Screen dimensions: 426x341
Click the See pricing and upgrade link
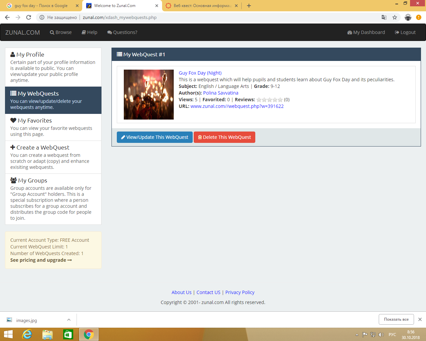click(41, 260)
